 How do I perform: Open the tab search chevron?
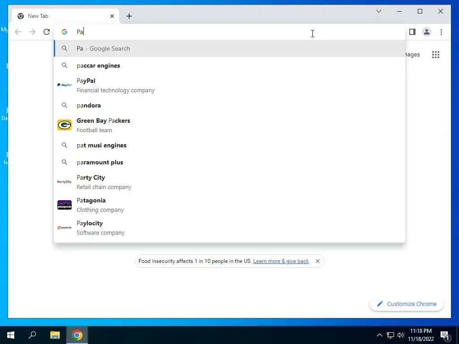(378, 11)
